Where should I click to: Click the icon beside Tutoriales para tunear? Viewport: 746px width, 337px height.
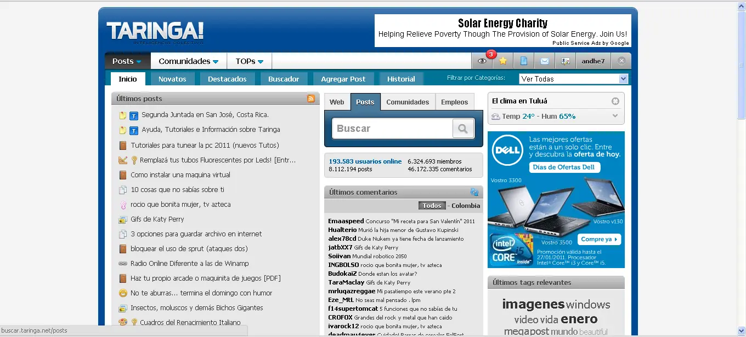pos(123,146)
